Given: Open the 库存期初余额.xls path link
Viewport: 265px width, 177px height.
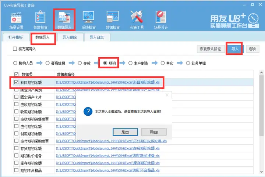Looking at the screenshot, I should coord(107,163).
